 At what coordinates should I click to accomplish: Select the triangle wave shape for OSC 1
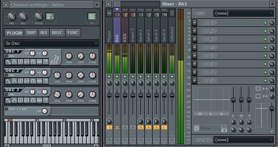(x=15, y=62)
